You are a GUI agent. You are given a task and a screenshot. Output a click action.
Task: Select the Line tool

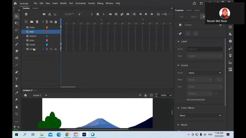coord(17,65)
